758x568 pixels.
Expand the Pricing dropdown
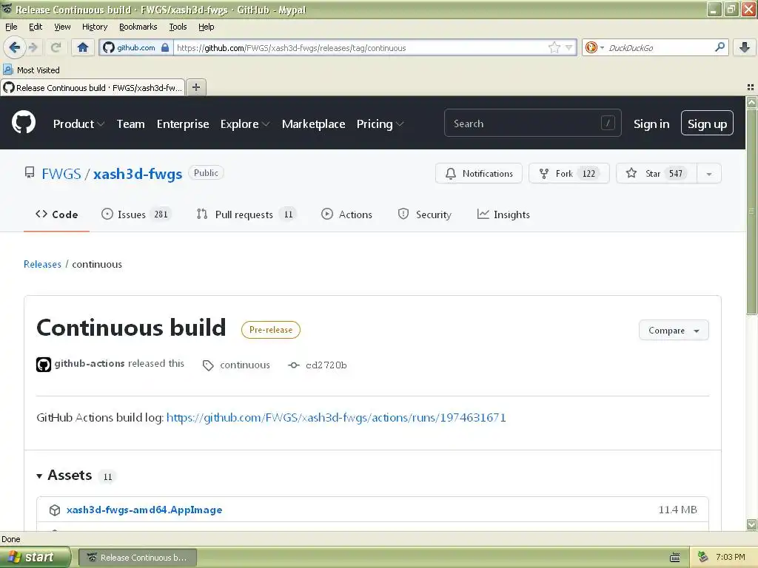pos(380,124)
